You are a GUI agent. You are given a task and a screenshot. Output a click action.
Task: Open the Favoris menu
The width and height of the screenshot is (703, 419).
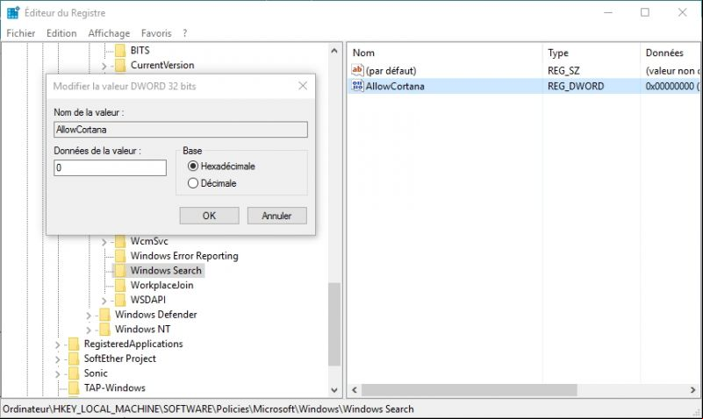click(156, 33)
